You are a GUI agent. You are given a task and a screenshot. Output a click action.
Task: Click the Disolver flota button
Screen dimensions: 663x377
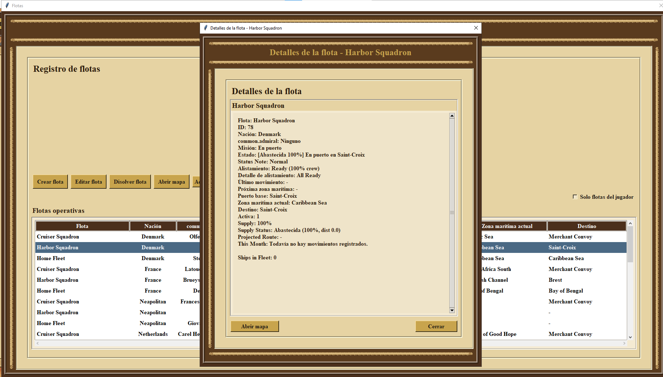point(130,182)
